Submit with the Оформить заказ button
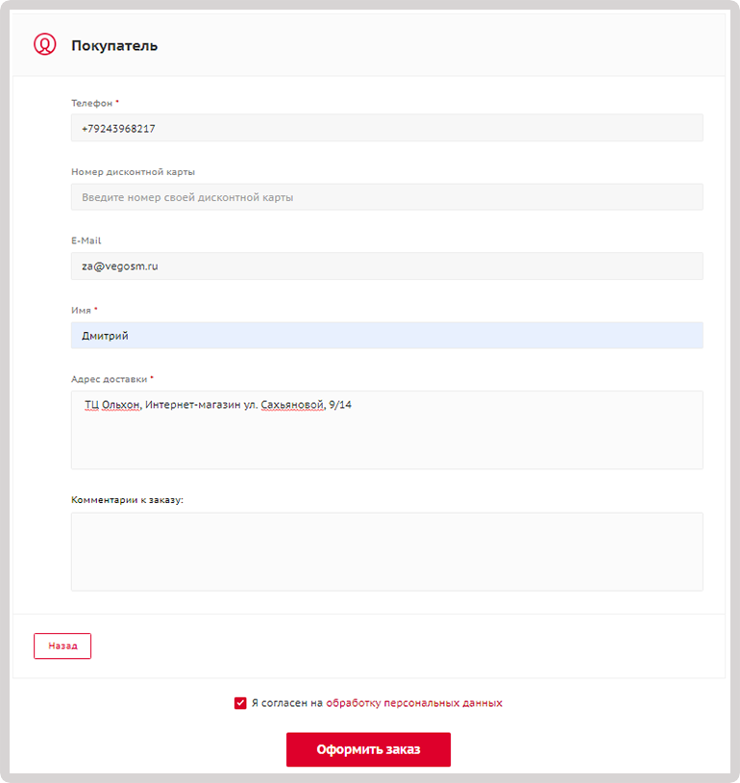 tap(368, 749)
